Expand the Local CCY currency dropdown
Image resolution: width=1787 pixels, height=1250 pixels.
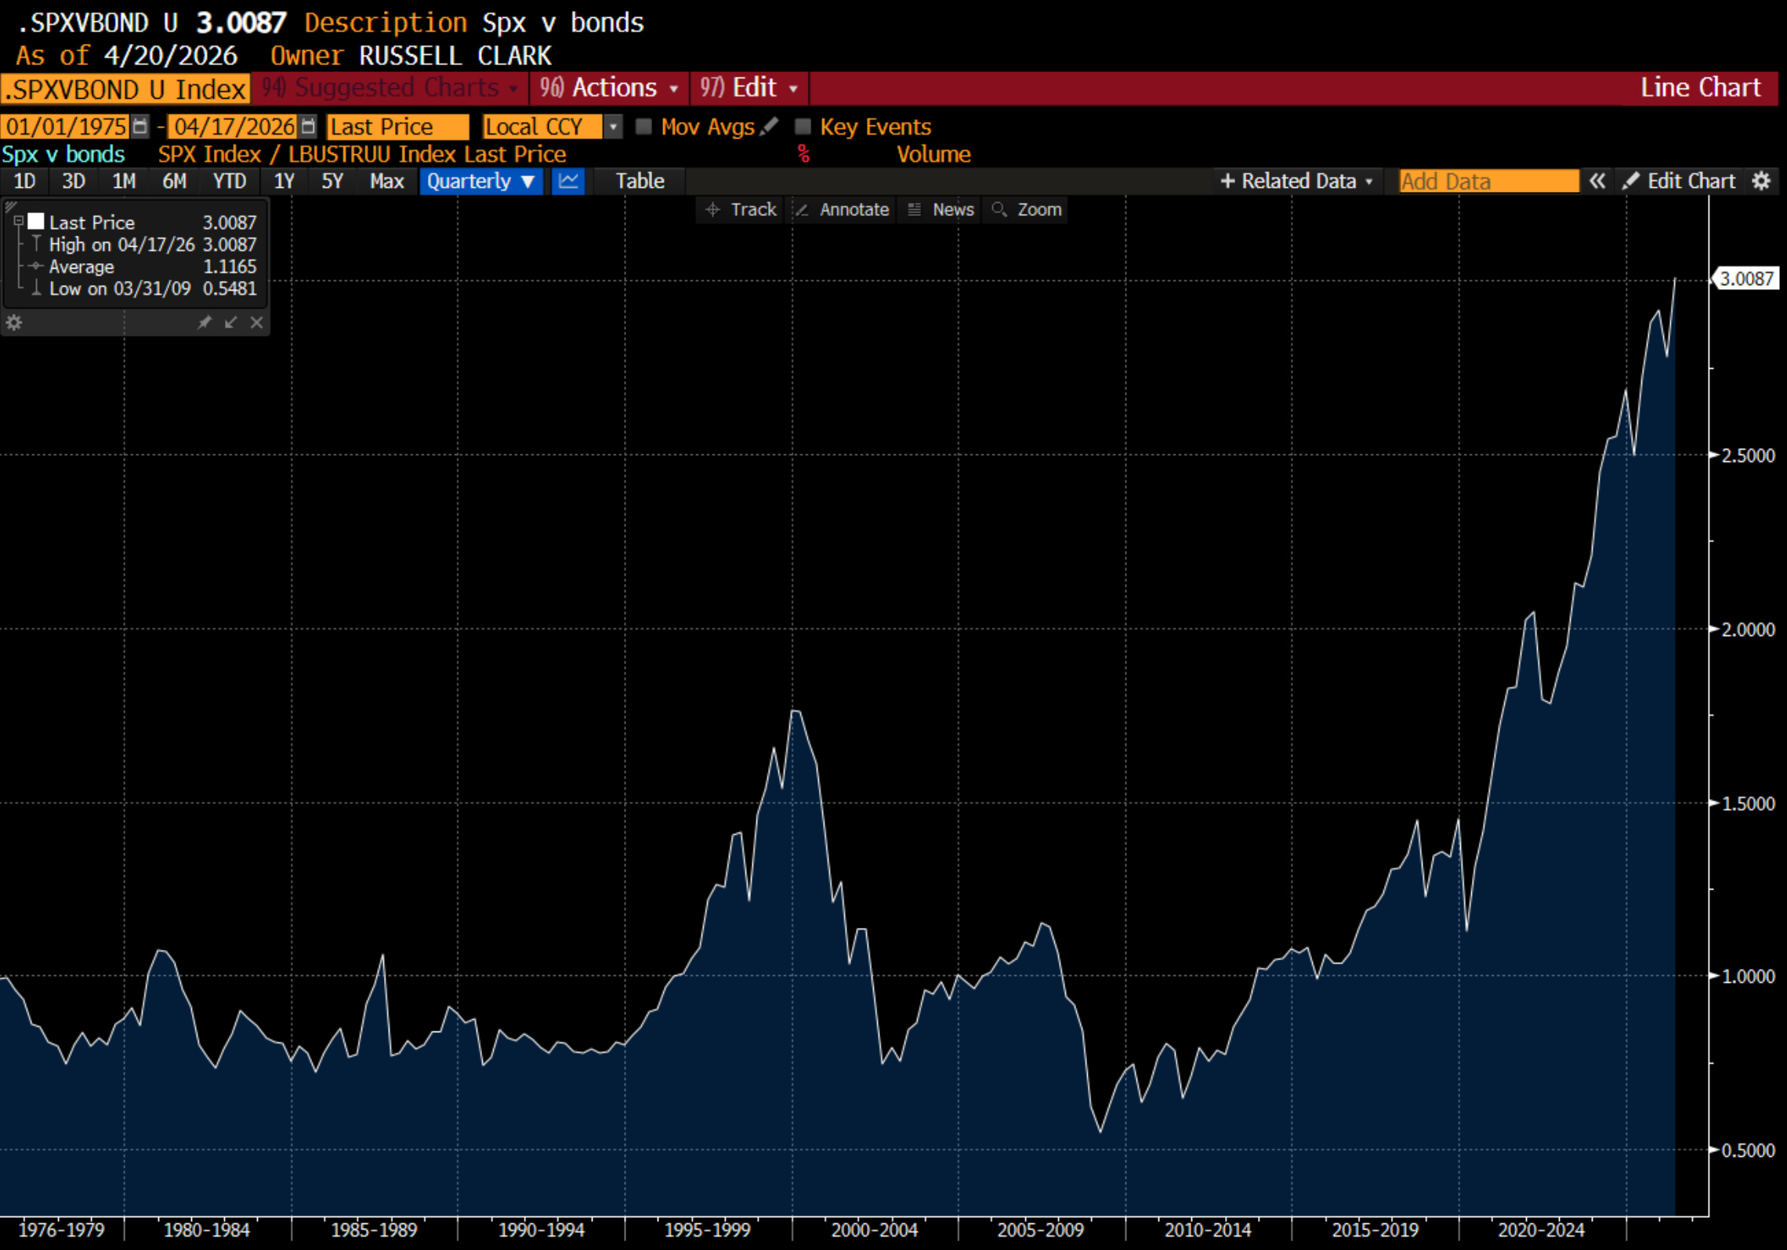613,126
